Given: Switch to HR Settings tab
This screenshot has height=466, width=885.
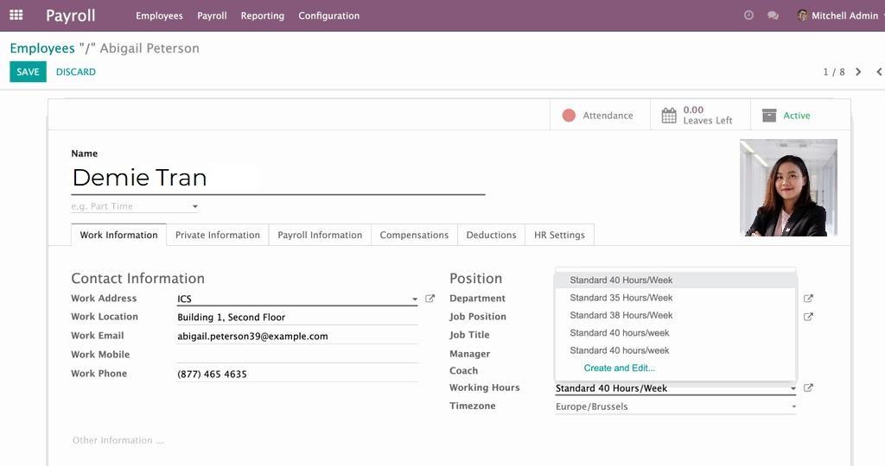Looking at the screenshot, I should [x=559, y=235].
